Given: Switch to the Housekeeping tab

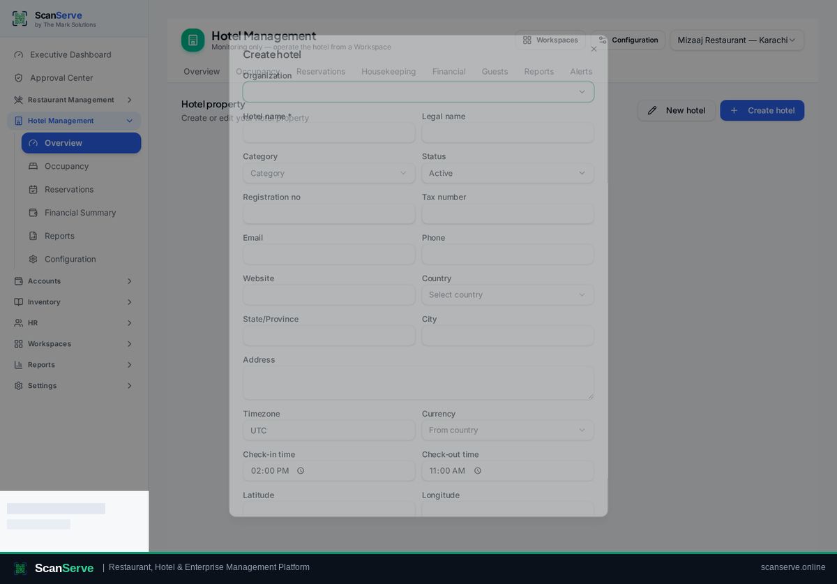Looking at the screenshot, I should [x=389, y=71].
